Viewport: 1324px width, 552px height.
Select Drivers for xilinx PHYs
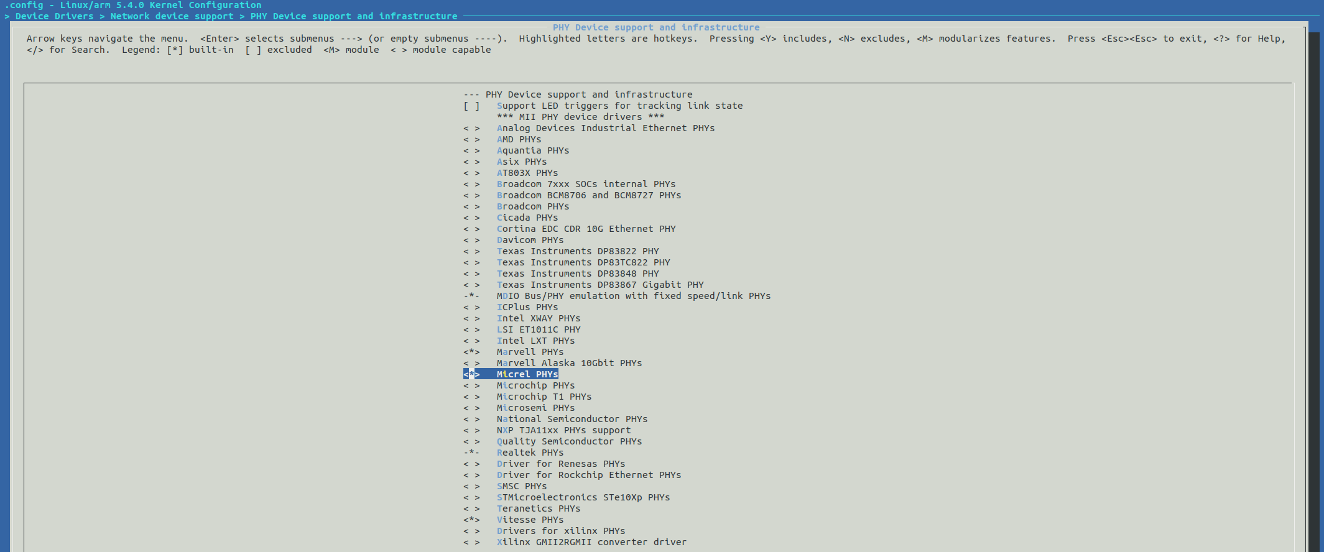[x=544, y=531]
